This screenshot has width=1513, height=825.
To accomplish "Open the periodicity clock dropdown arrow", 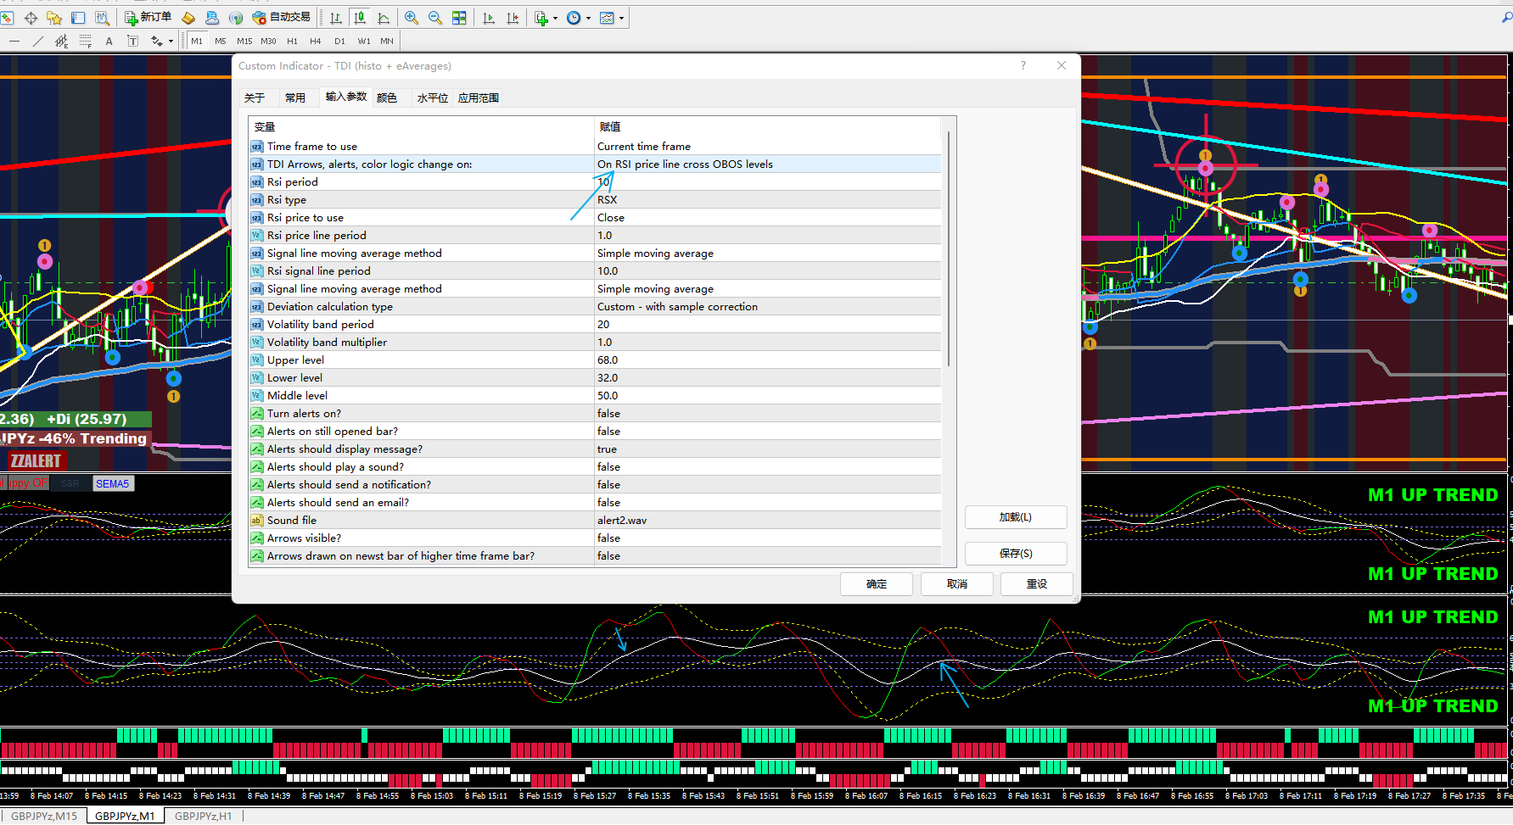I will tap(588, 18).
